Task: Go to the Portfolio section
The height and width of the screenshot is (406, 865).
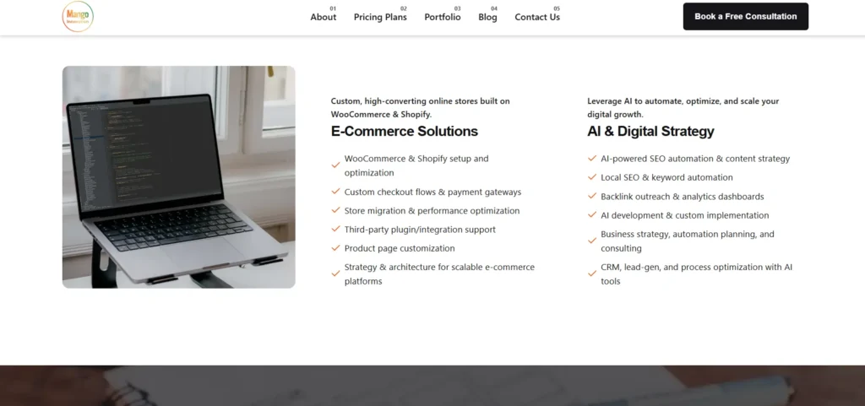Action: pyautogui.click(x=443, y=17)
